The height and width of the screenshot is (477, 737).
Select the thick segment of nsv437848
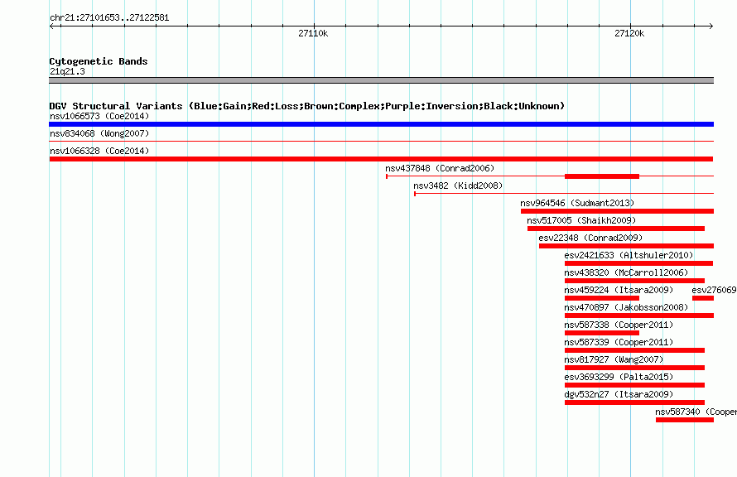[x=602, y=176]
